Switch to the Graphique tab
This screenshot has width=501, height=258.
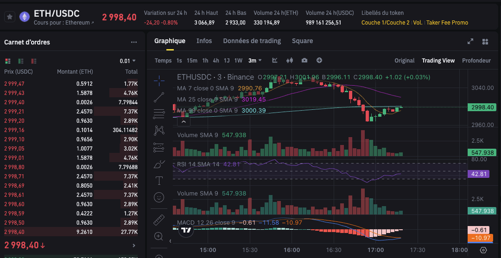point(170,41)
